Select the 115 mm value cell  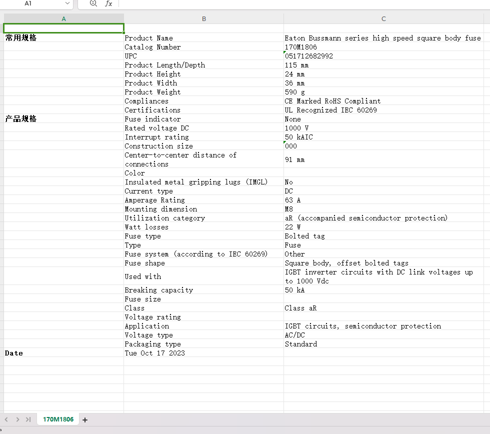coord(384,65)
